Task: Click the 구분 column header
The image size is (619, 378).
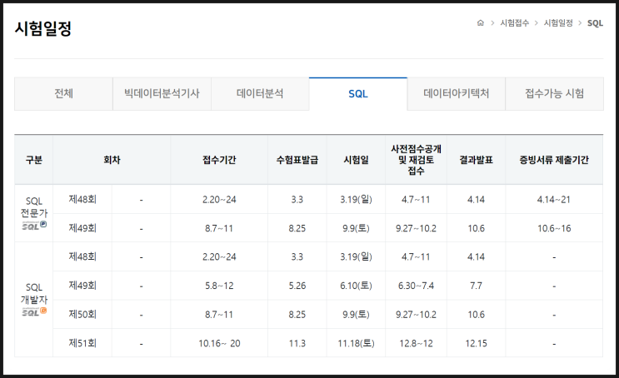Action: [34, 160]
